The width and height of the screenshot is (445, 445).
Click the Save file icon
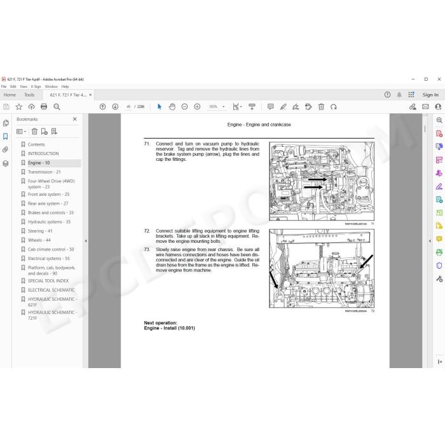(x=6, y=107)
